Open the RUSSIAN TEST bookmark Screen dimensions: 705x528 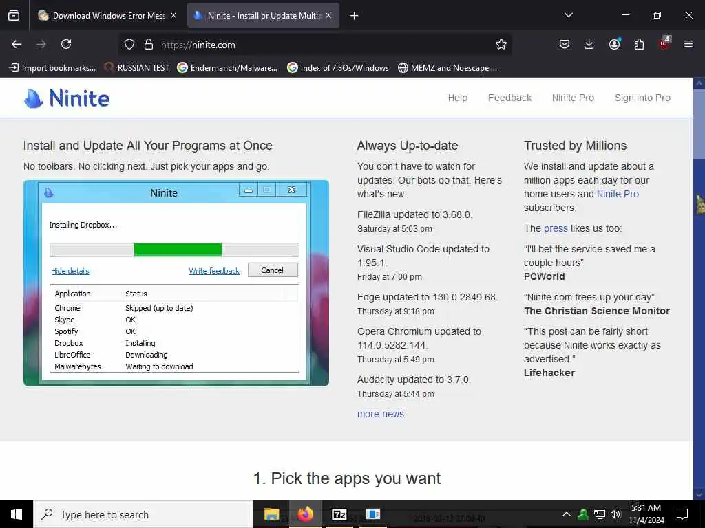(x=137, y=68)
